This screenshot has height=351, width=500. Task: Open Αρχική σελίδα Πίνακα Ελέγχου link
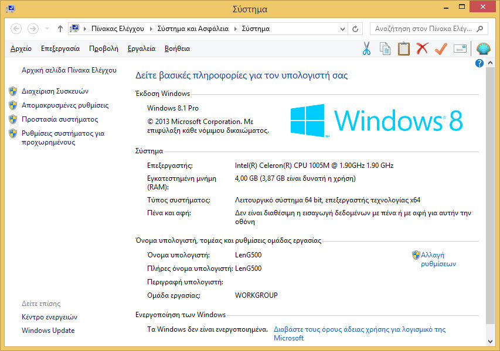point(69,70)
